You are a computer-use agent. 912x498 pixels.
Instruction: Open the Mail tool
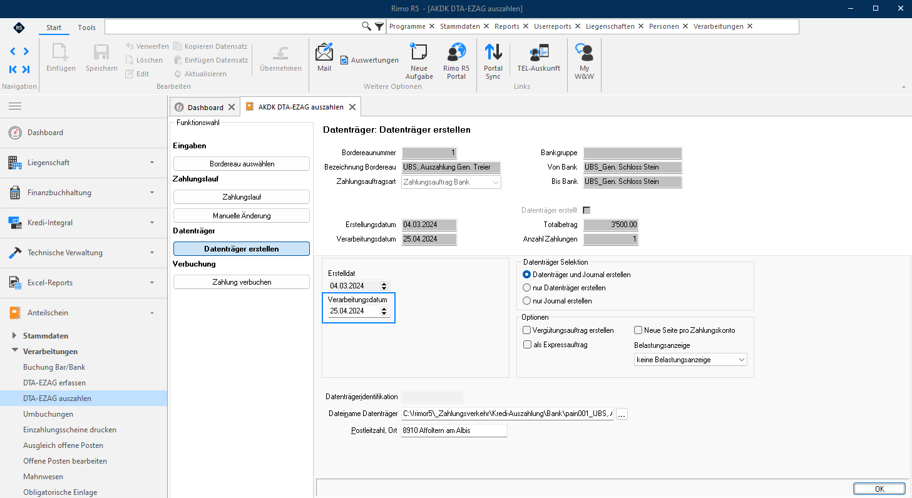click(324, 57)
